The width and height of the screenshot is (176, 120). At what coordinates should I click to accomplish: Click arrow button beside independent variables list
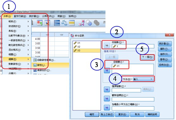107,70
